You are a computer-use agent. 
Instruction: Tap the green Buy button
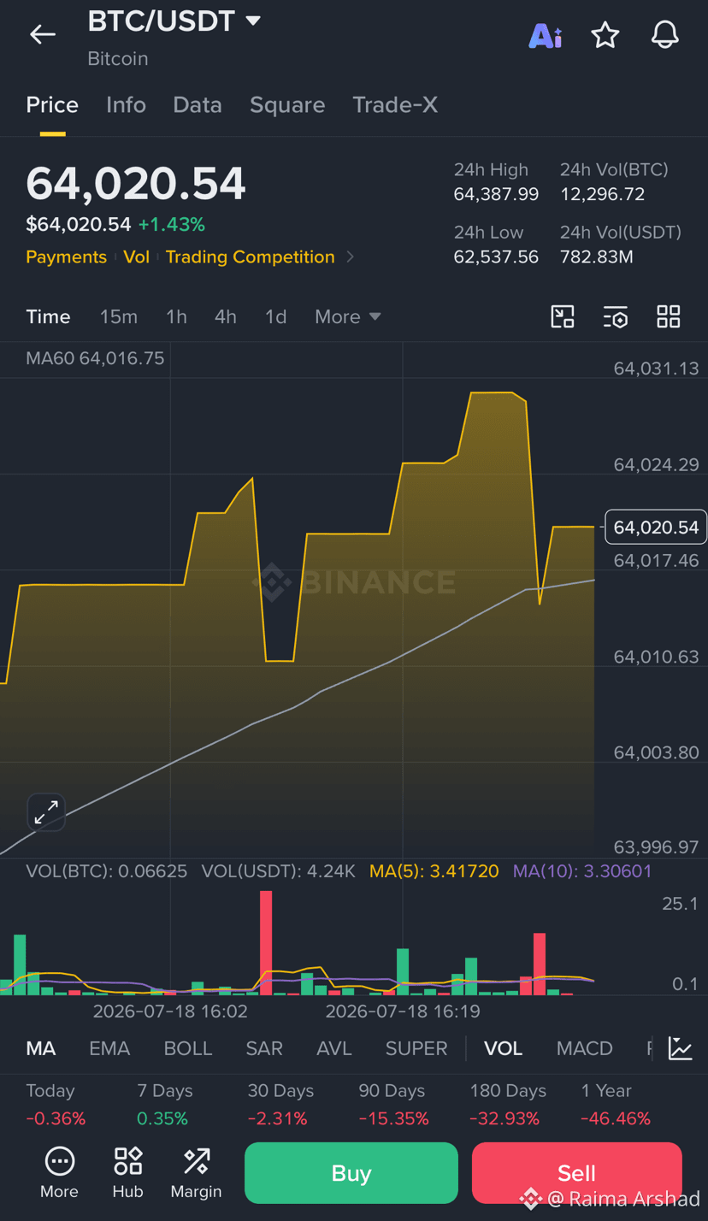point(351,1173)
